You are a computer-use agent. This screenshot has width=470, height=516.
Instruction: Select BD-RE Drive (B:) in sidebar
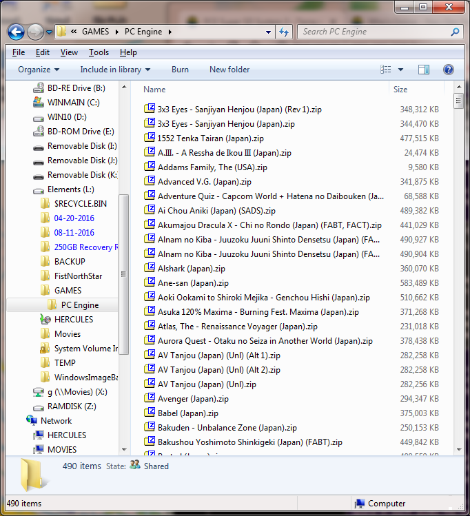76,88
